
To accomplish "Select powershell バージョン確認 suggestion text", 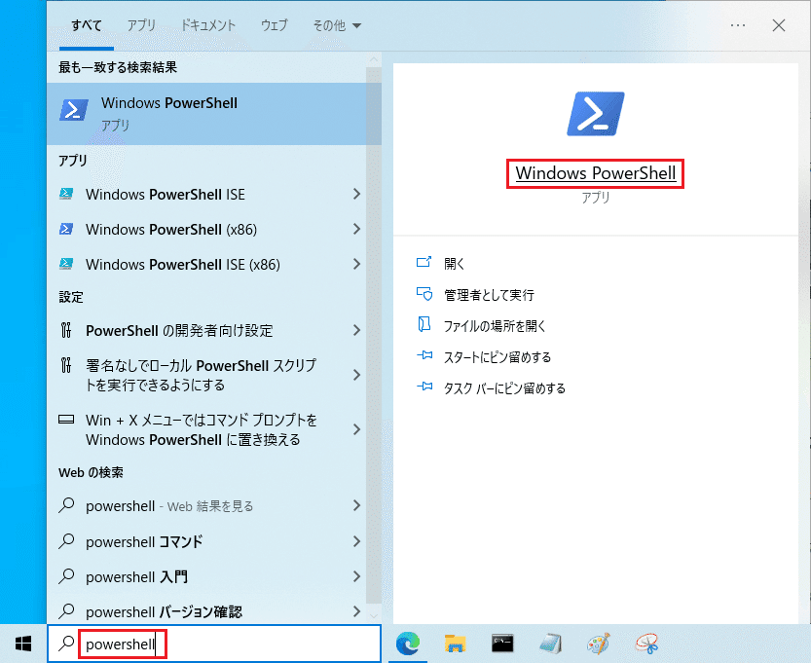I will 164,611.
